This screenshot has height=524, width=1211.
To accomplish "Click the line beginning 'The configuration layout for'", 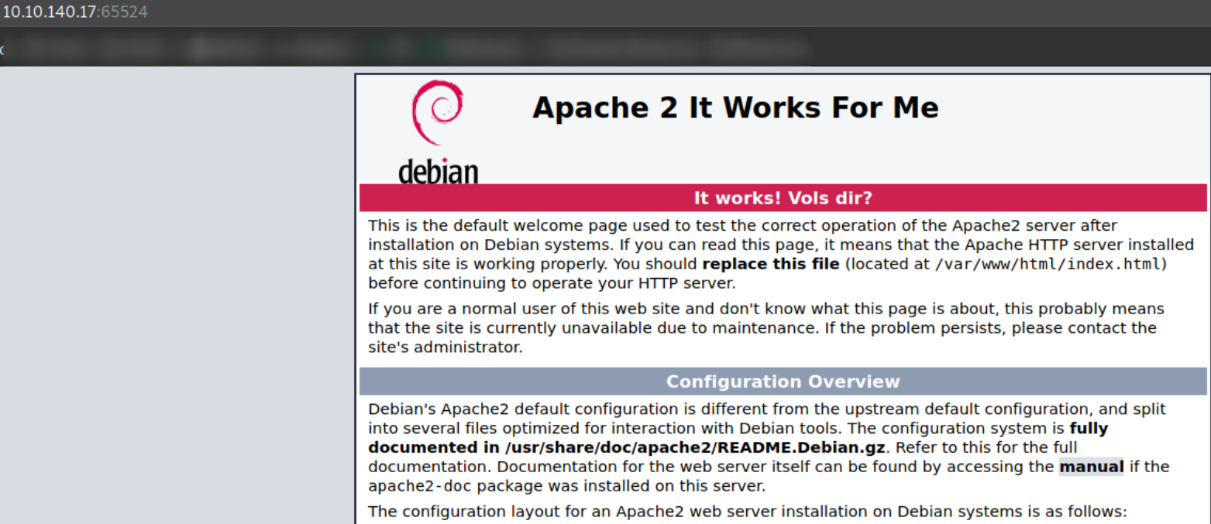I will click(747, 511).
